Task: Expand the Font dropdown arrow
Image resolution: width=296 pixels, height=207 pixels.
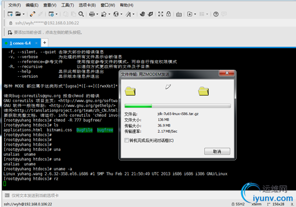Action: click(134, 14)
